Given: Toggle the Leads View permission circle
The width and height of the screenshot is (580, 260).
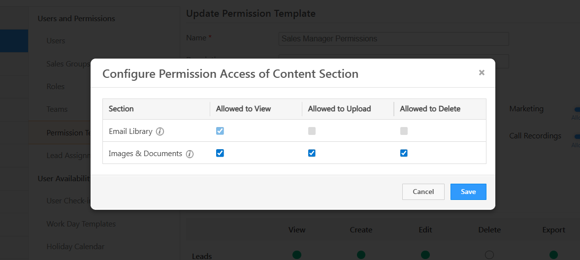Looking at the screenshot, I should pos(297,255).
